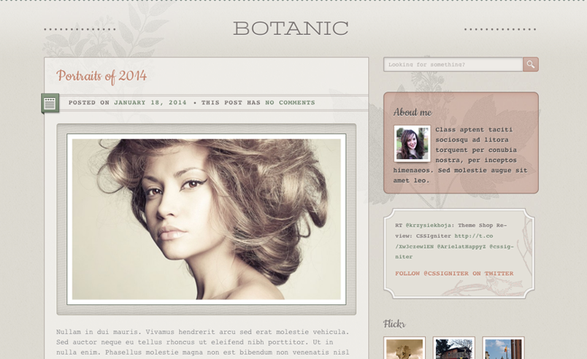Click the 'Flickr' widget heading
The width and height of the screenshot is (587, 359).
pyautogui.click(x=394, y=323)
